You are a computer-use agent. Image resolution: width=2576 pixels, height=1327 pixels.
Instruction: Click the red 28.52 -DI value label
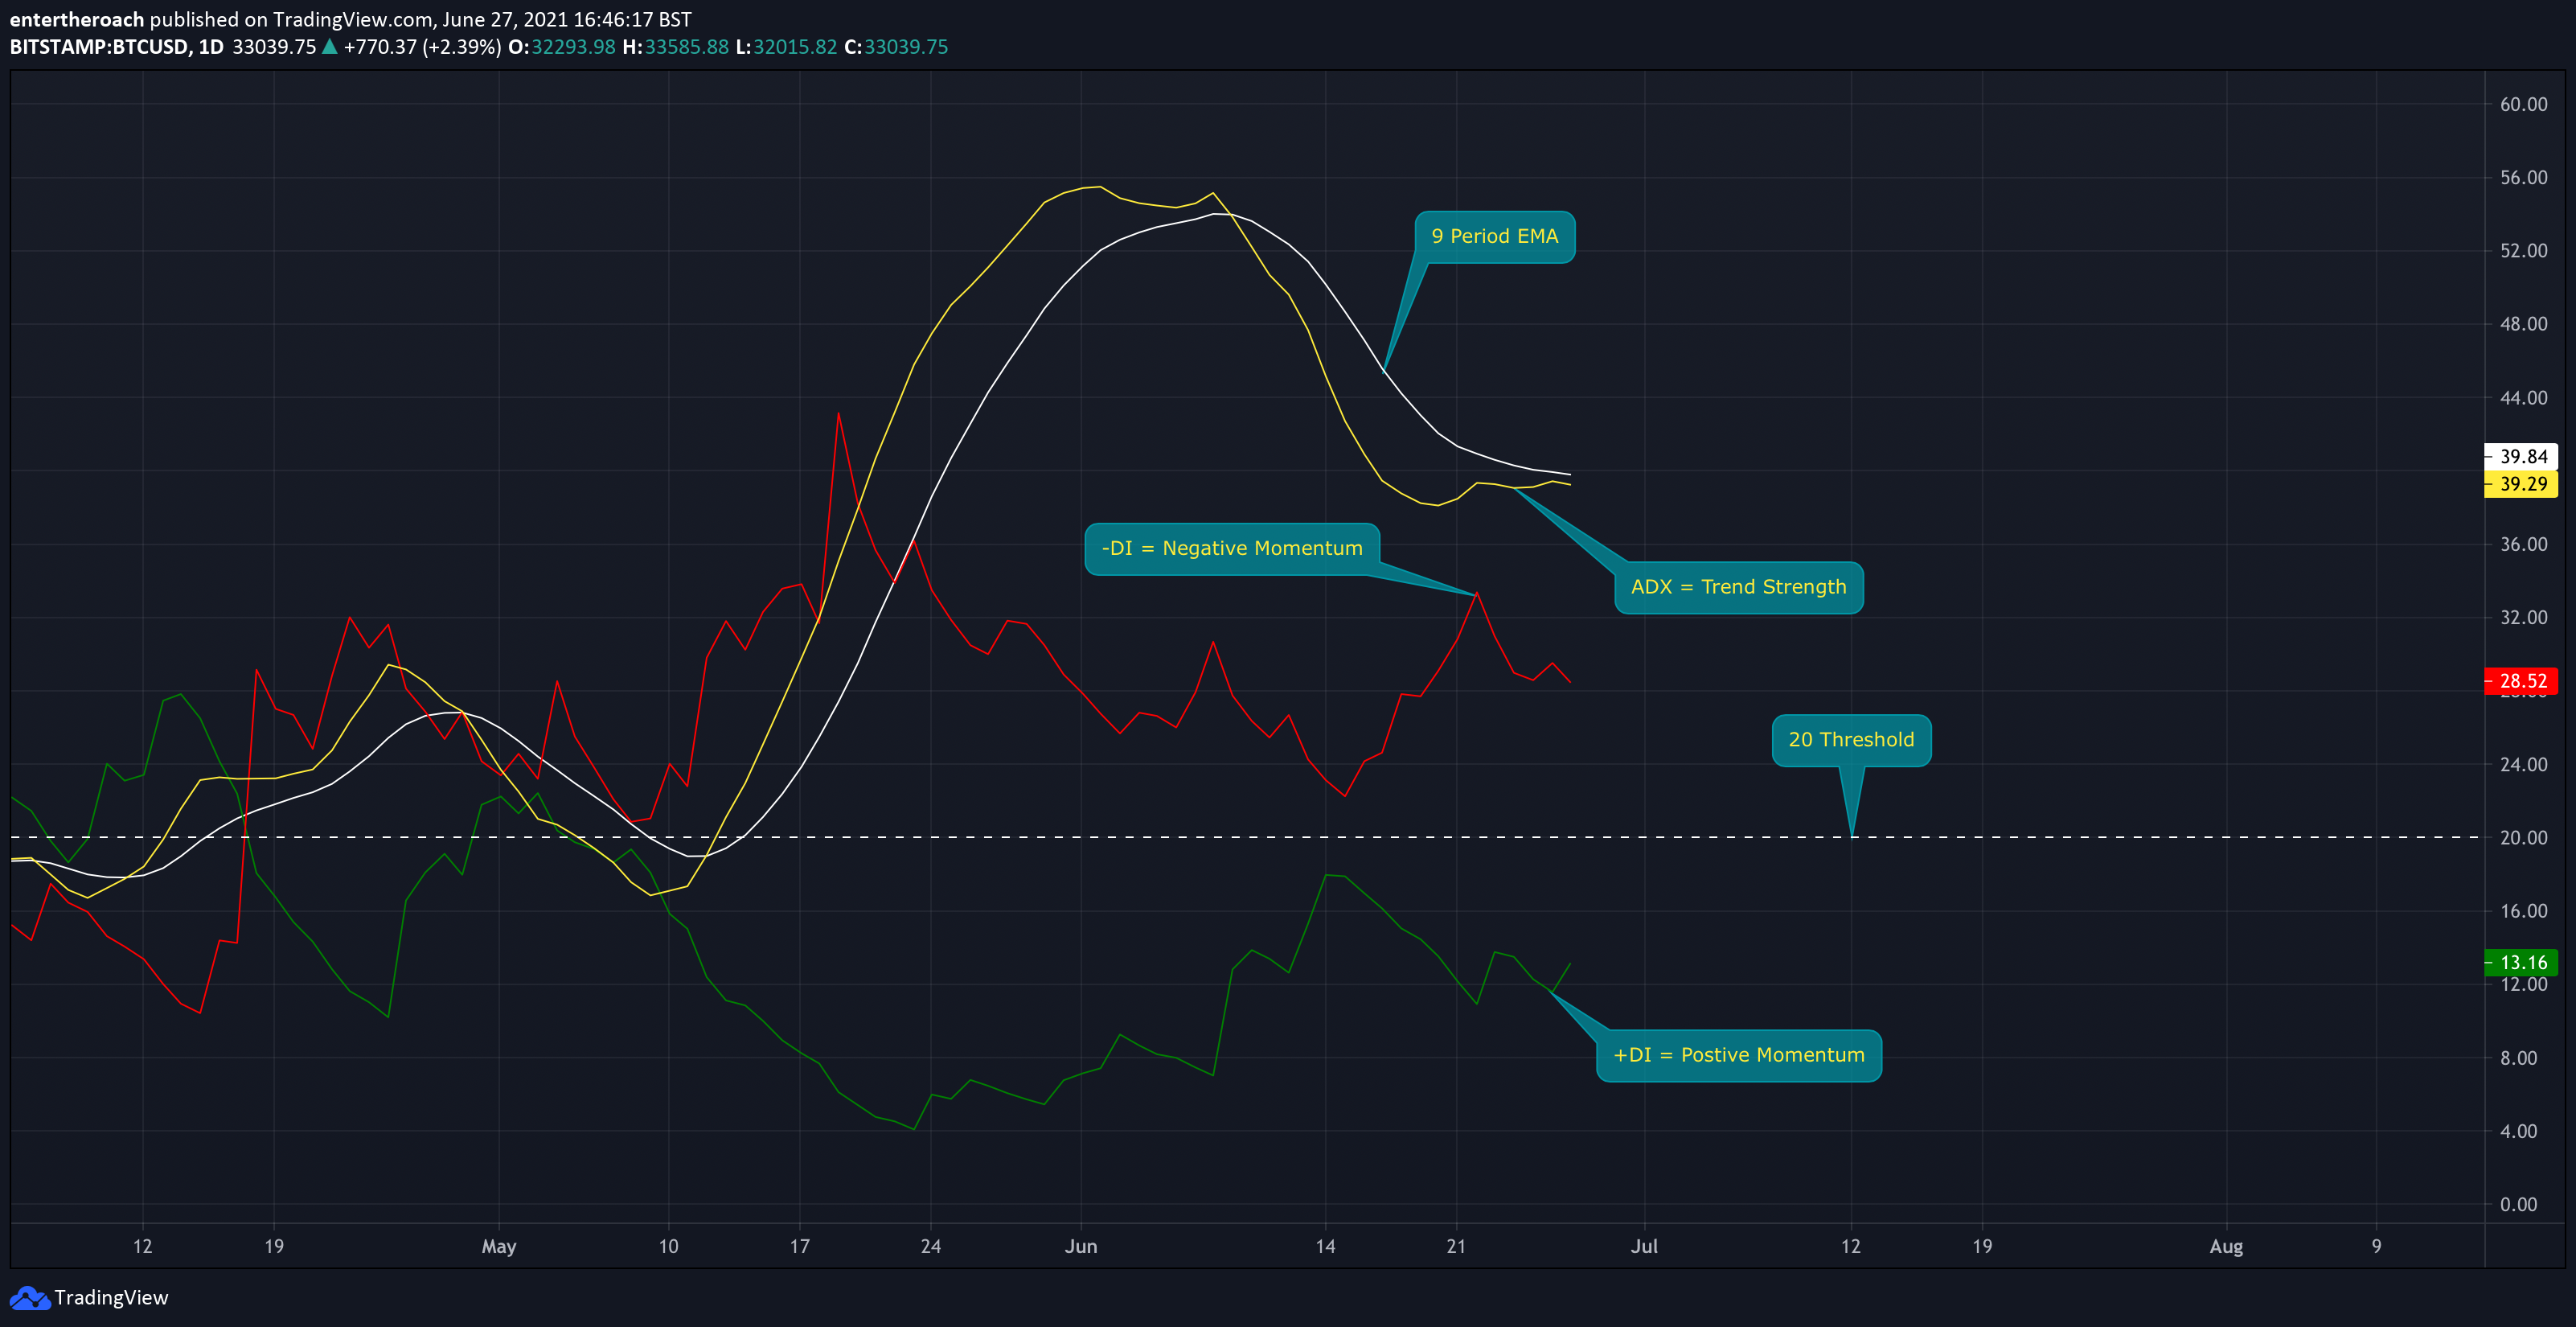click(x=2521, y=681)
